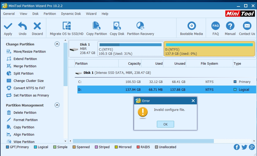Click the GPT/Primary legend color box
The image size is (257, 156).
click(7, 147)
